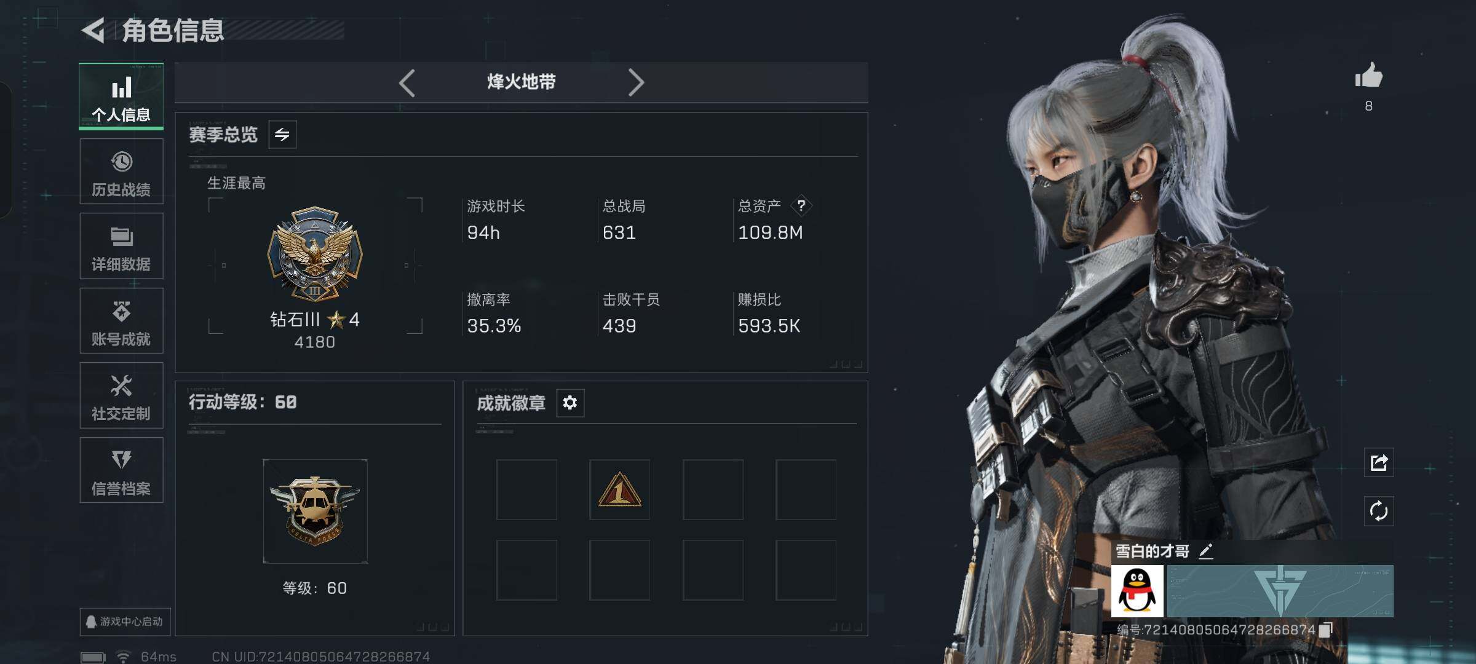Click the refresh rotate icon
The image size is (1476, 664).
(1379, 511)
